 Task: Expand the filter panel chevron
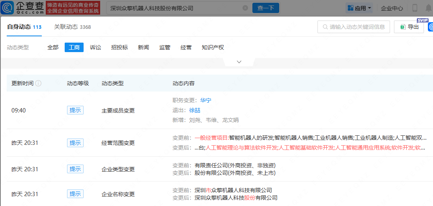tap(239, 62)
